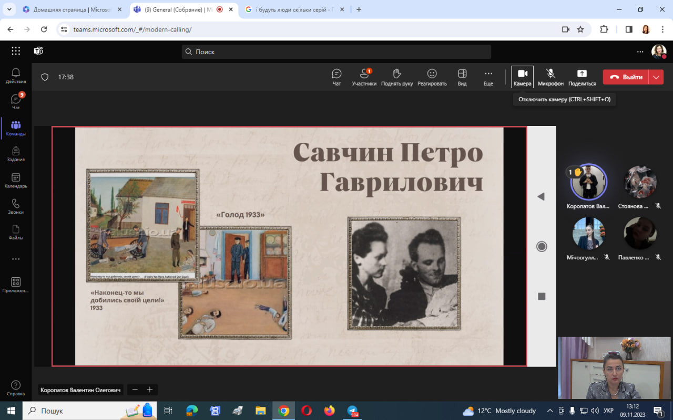Open Telegram from the Windows taskbar
The width and height of the screenshot is (673, 420).
click(x=353, y=411)
